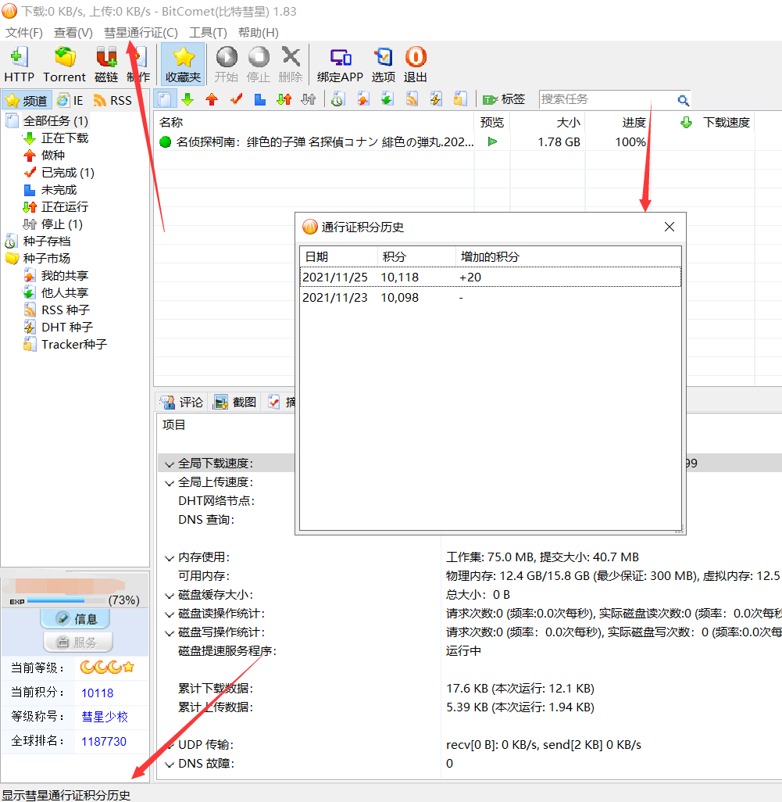Screen dimensions: 782x802
Task: Click the search magnifier icon
Action: pyautogui.click(x=684, y=100)
